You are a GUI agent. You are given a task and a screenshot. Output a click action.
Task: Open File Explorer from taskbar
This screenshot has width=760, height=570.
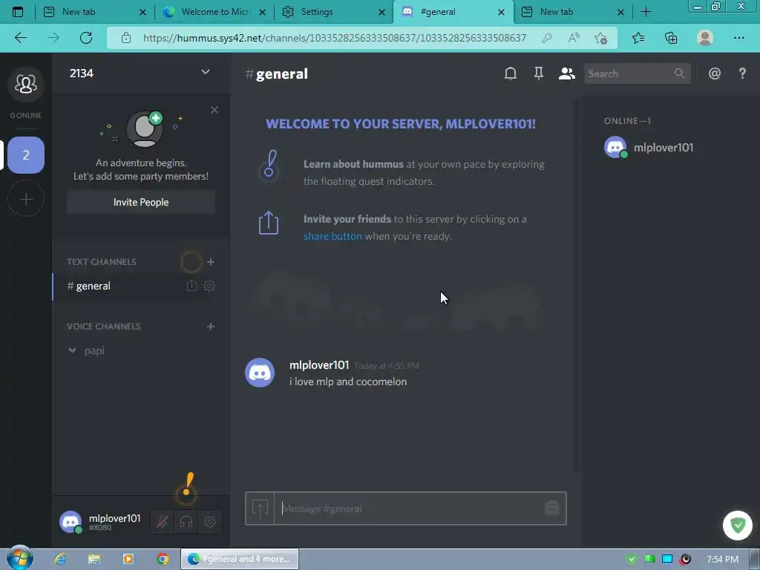[x=94, y=559]
